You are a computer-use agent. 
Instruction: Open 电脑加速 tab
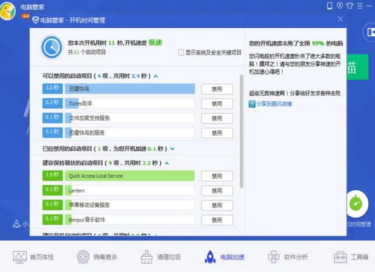[x=225, y=257]
